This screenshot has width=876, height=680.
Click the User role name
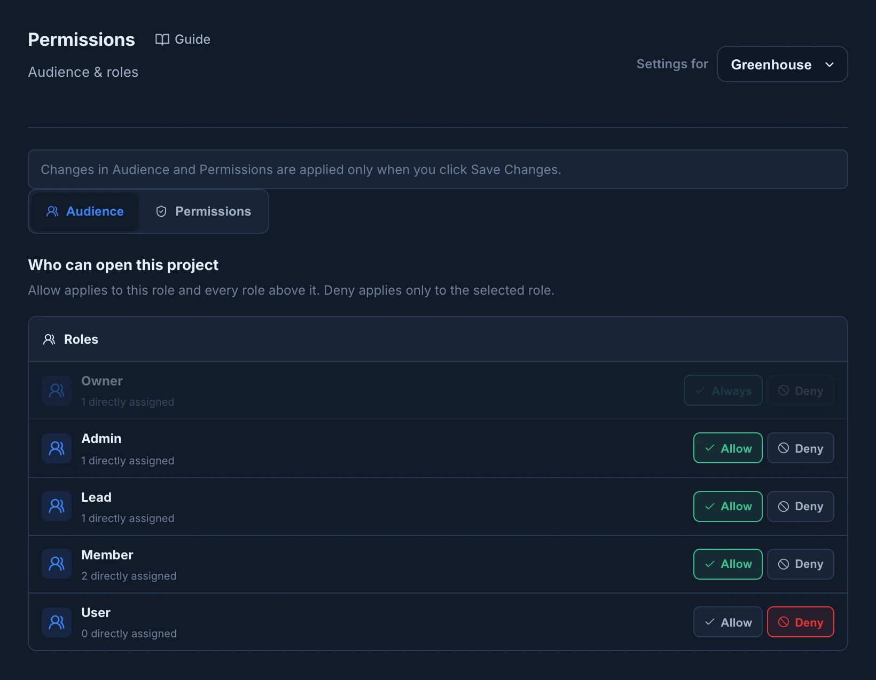(96, 613)
